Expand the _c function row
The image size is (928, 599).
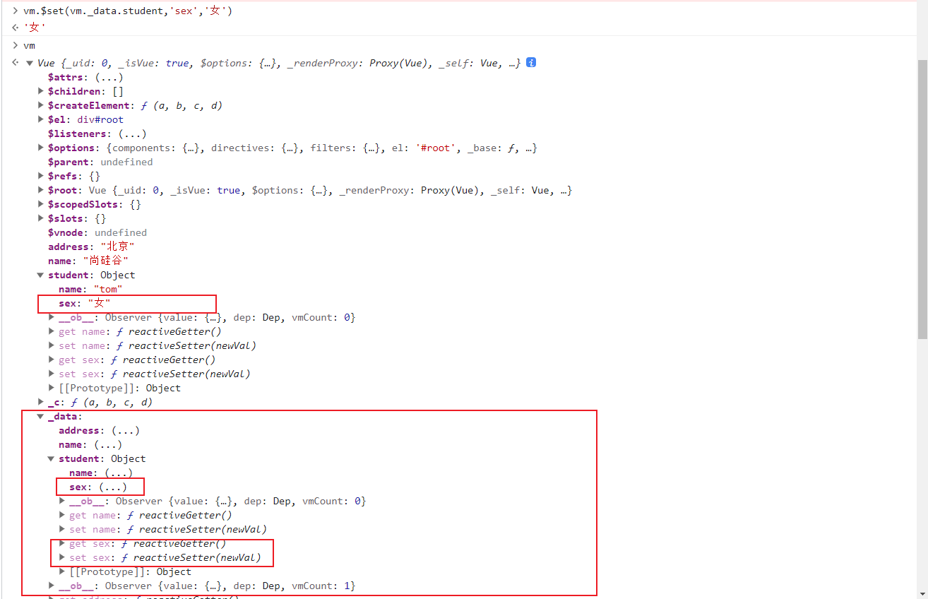[41, 402]
